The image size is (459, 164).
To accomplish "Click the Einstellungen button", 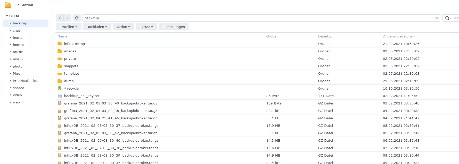I will tap(174, 27).
